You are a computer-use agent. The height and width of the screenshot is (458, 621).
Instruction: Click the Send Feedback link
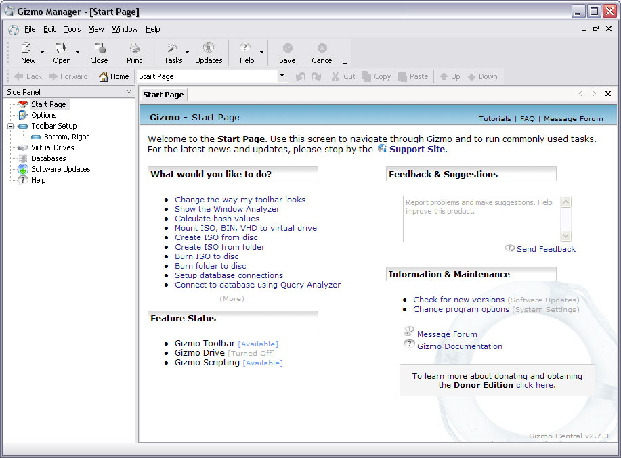[x=546, y=249]
